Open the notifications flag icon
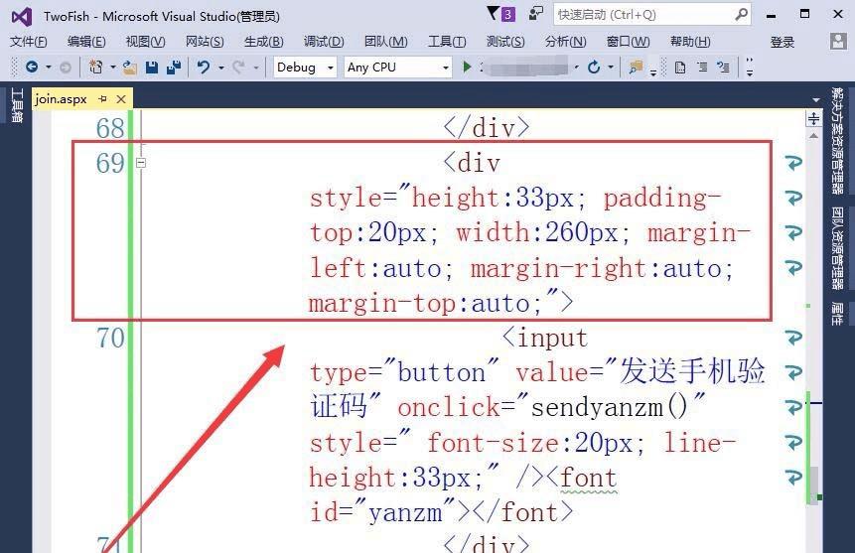 (x=493, y=13)
